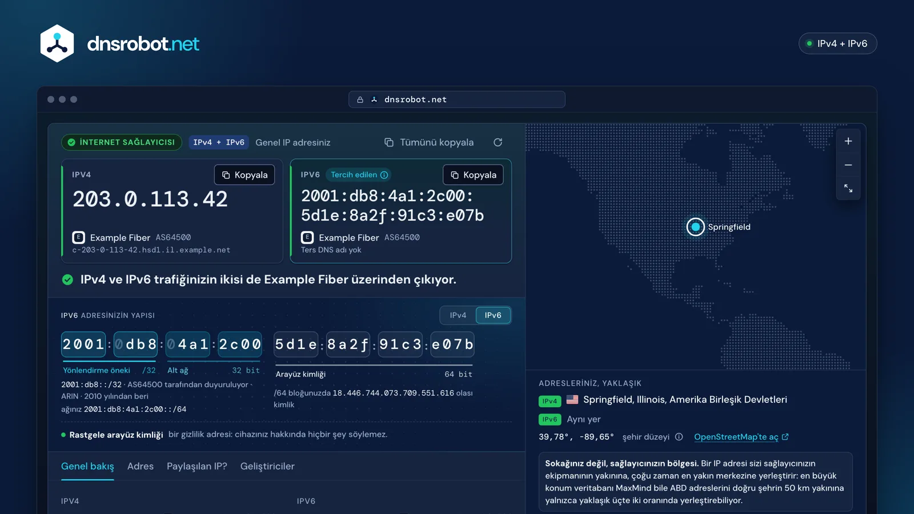Expand the map to fullscreen

[848, 188]
